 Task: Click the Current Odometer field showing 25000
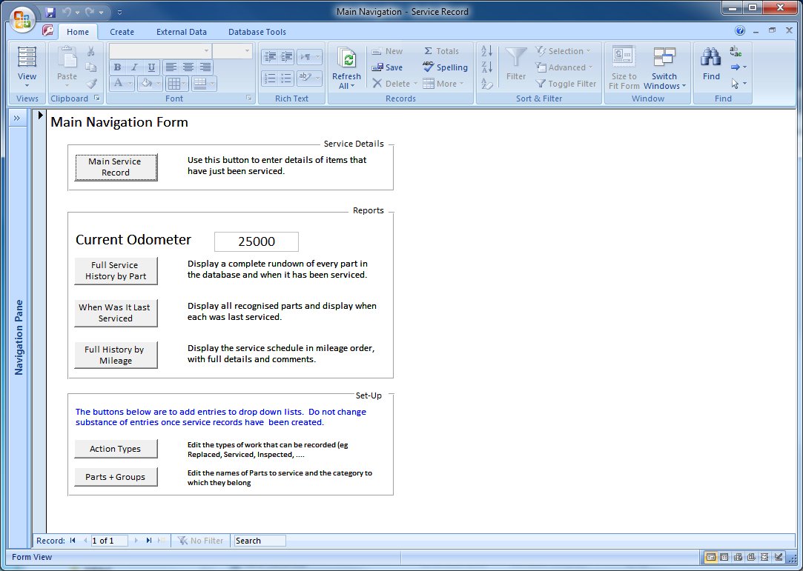257,241
